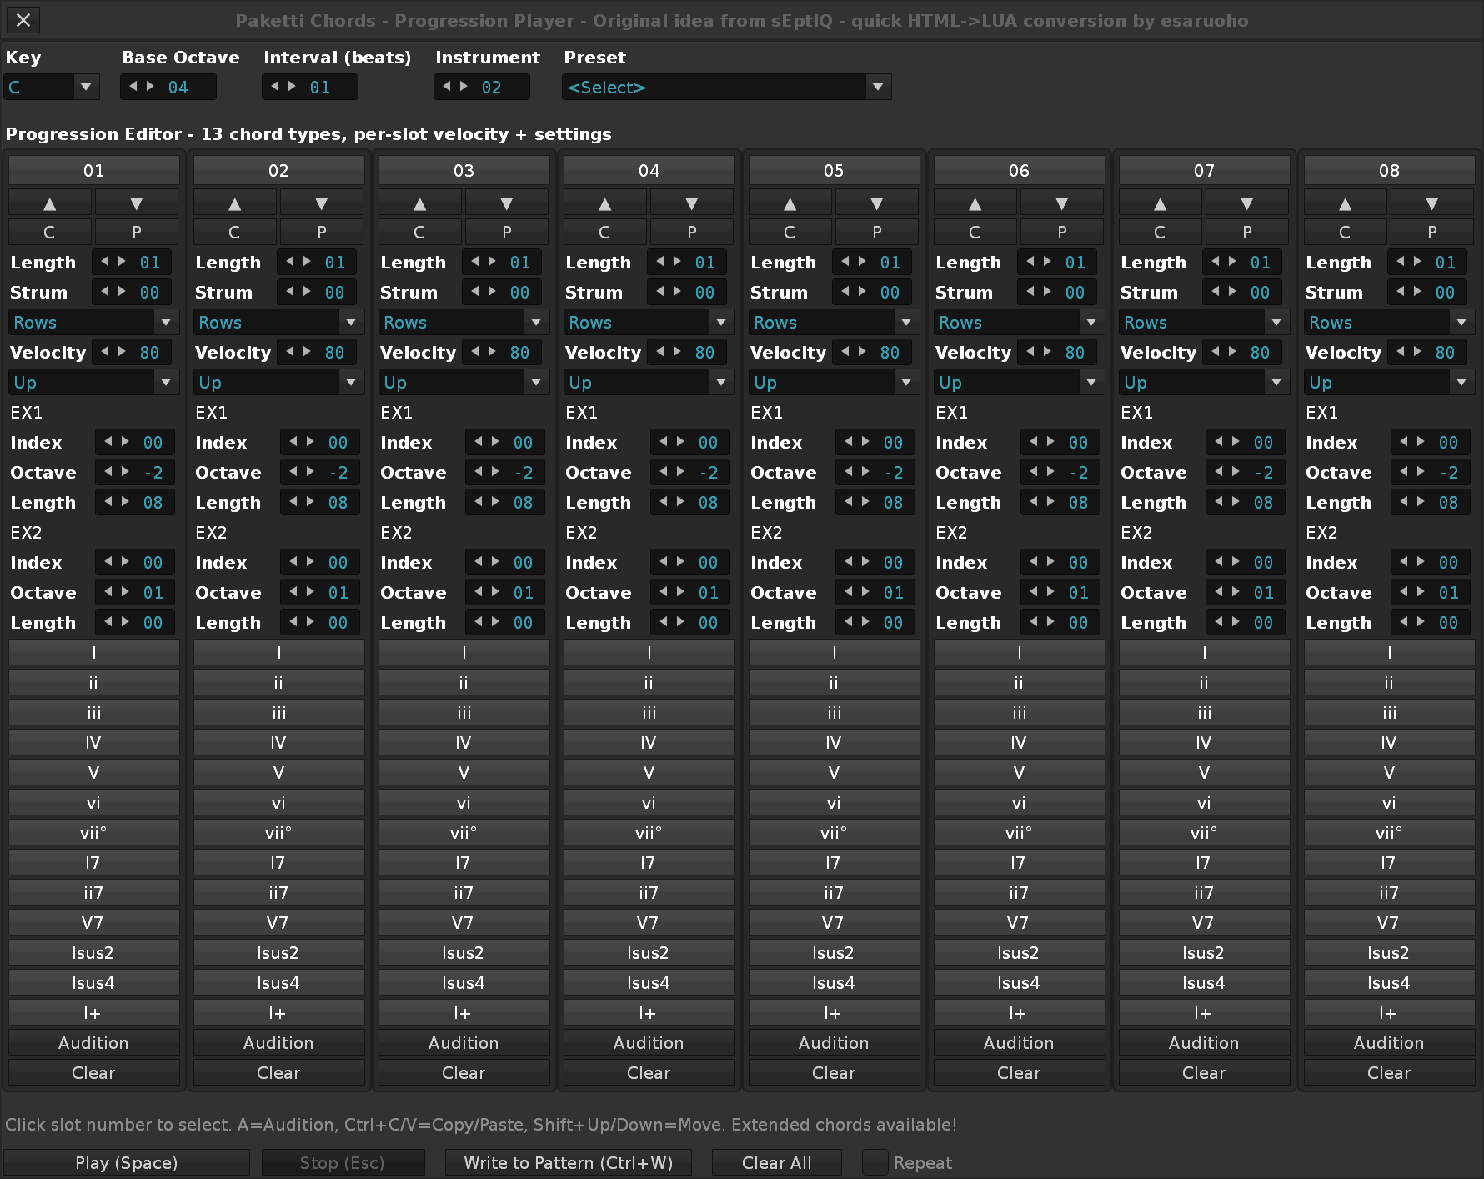Toggle the Repeat checkbox
The image size is (1484, 1179).
point(875,1162)
